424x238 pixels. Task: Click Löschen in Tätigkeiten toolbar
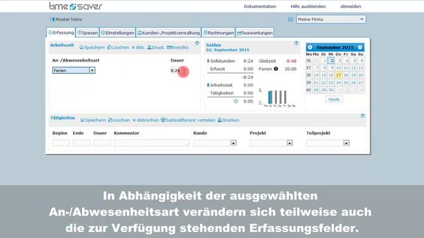coord(119,120)
